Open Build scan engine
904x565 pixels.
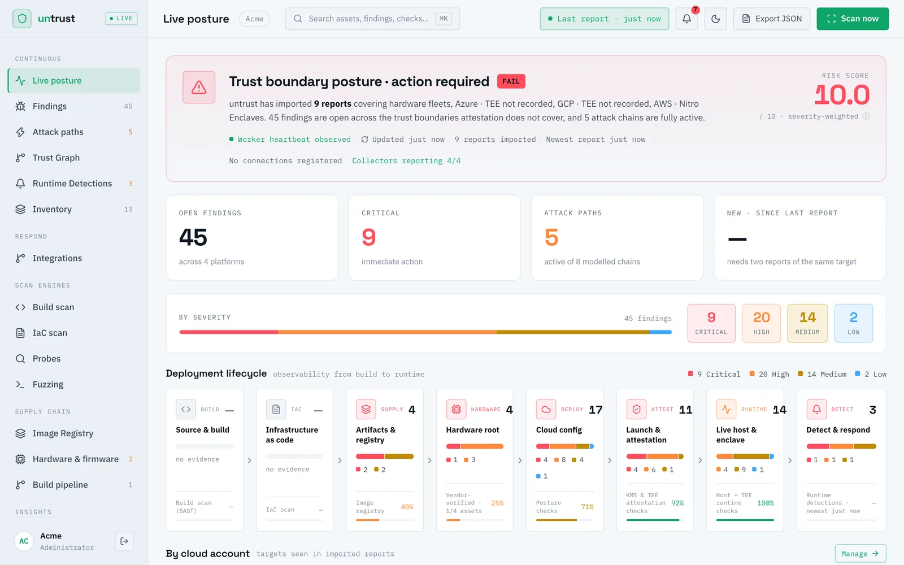[74, 307]
